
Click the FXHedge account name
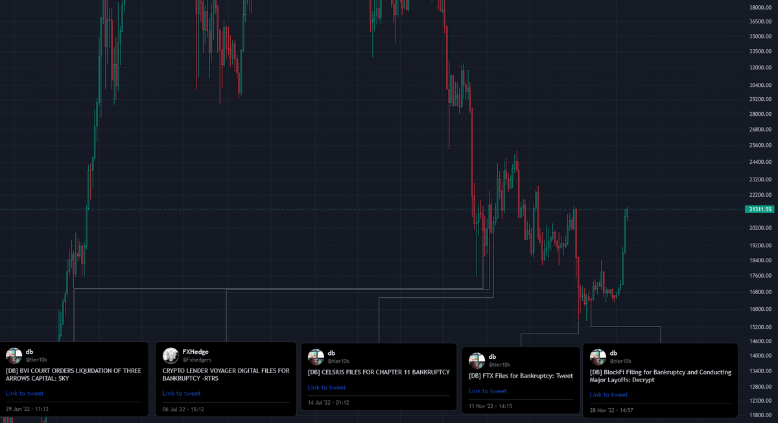point(195,351)
